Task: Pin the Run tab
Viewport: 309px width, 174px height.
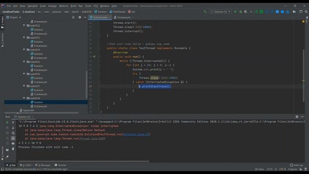Action: (7, 157)
